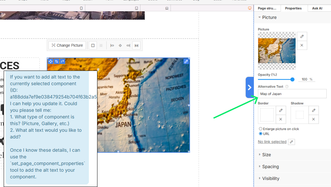Remove picture with X beside the thumbnail

click(x=302, y=45)
